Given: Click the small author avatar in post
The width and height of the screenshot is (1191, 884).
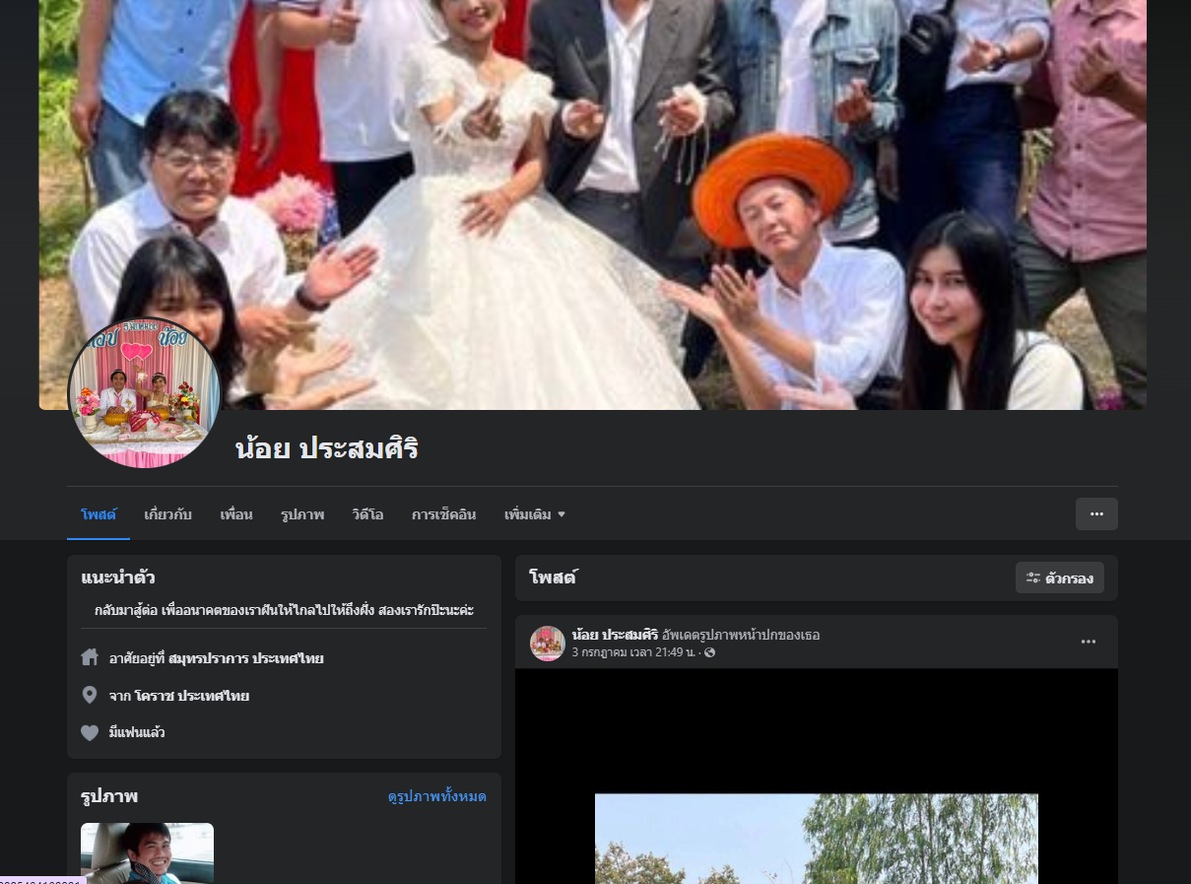Looking at the screenshot, I should [548, 643].
